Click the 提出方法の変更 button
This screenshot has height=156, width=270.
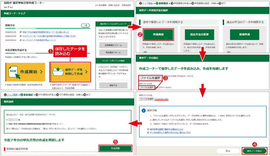click(200, 35)
